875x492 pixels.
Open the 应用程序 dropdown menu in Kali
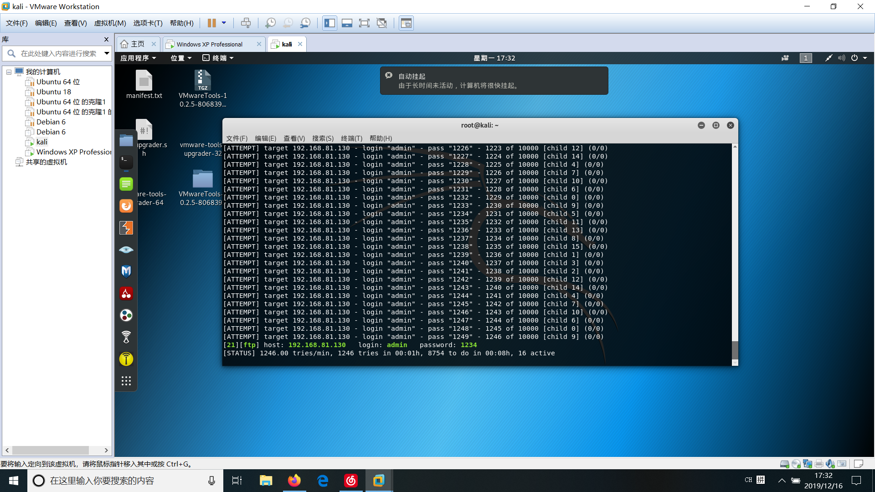138,58
